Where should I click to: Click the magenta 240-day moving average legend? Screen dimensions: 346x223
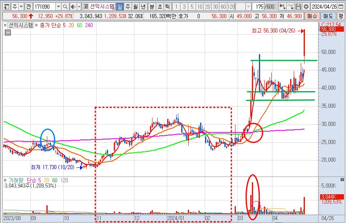[x=89, y=25]
